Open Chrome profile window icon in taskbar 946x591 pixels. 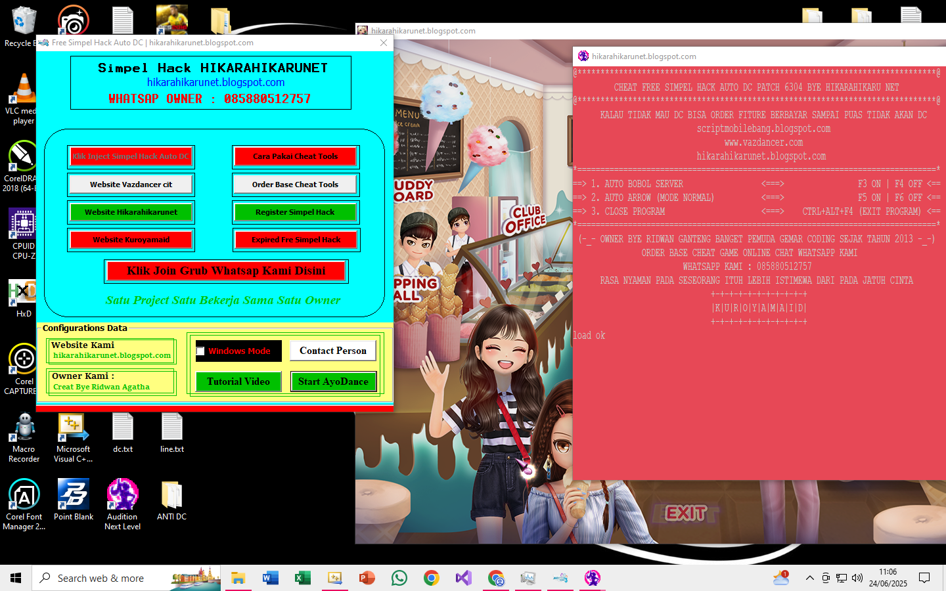[x=496, y=578]
